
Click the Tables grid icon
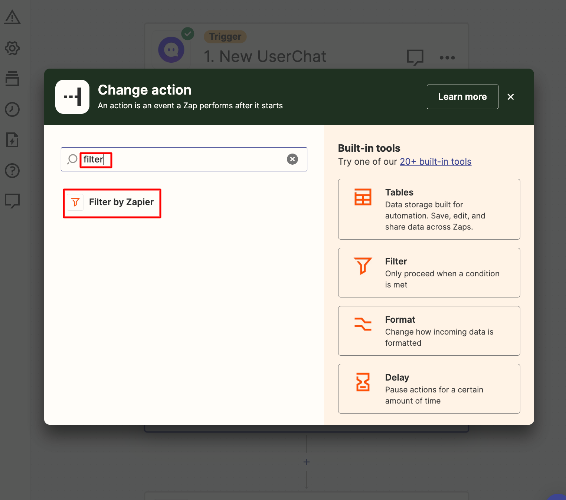[363, 197]
